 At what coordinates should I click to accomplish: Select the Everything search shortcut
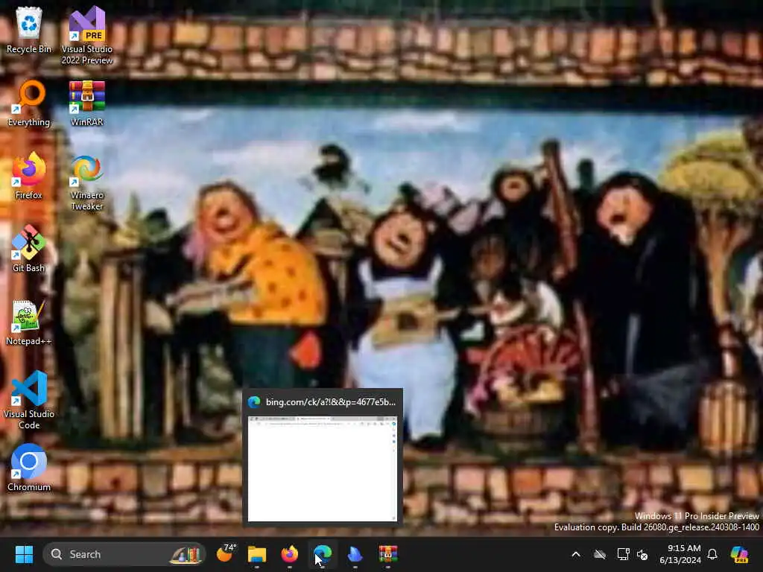point(29,104)
